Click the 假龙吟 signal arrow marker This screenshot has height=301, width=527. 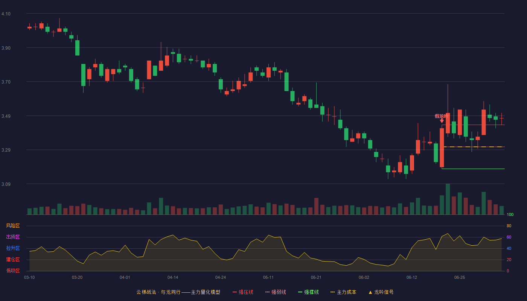(442, 120)
